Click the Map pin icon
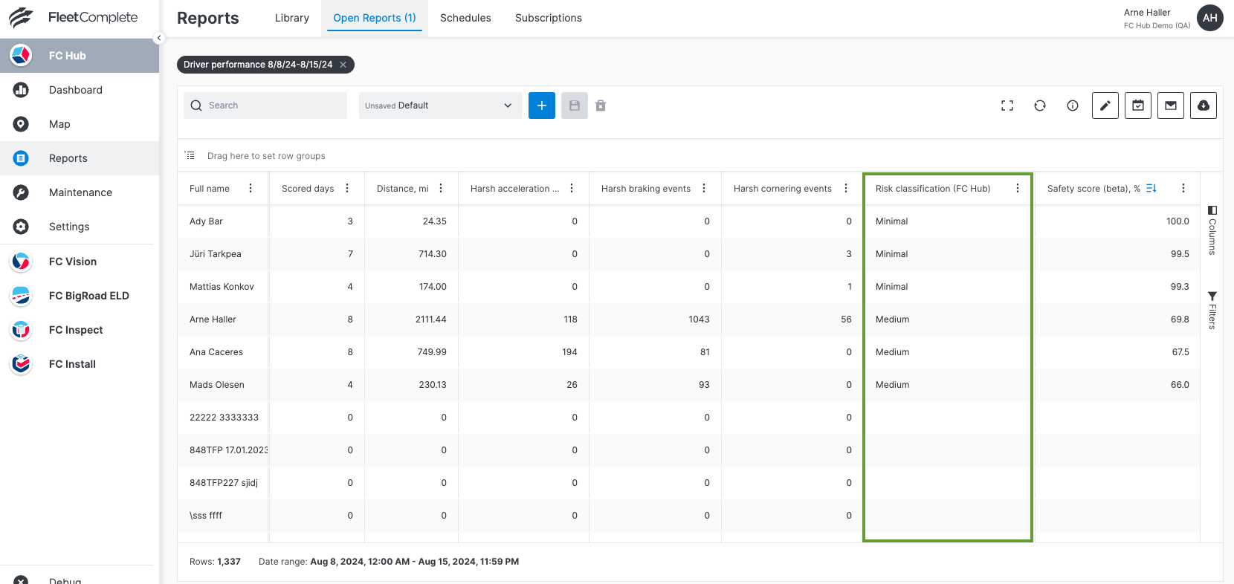This screenshot has width=1234, height=584. (x=21, y=124)
